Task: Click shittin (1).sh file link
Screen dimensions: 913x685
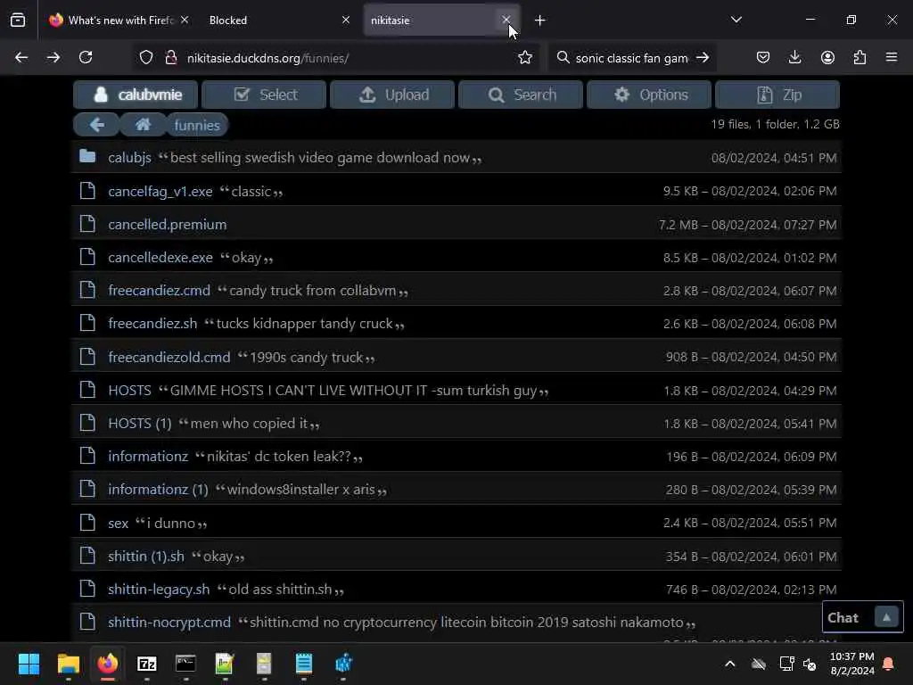Action: pos(145,557)
